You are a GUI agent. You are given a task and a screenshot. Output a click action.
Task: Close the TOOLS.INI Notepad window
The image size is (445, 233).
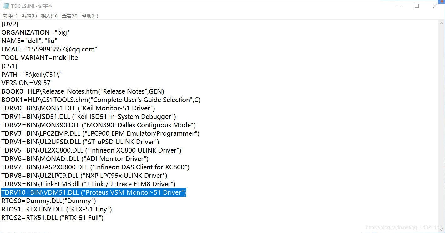(435, 6)
